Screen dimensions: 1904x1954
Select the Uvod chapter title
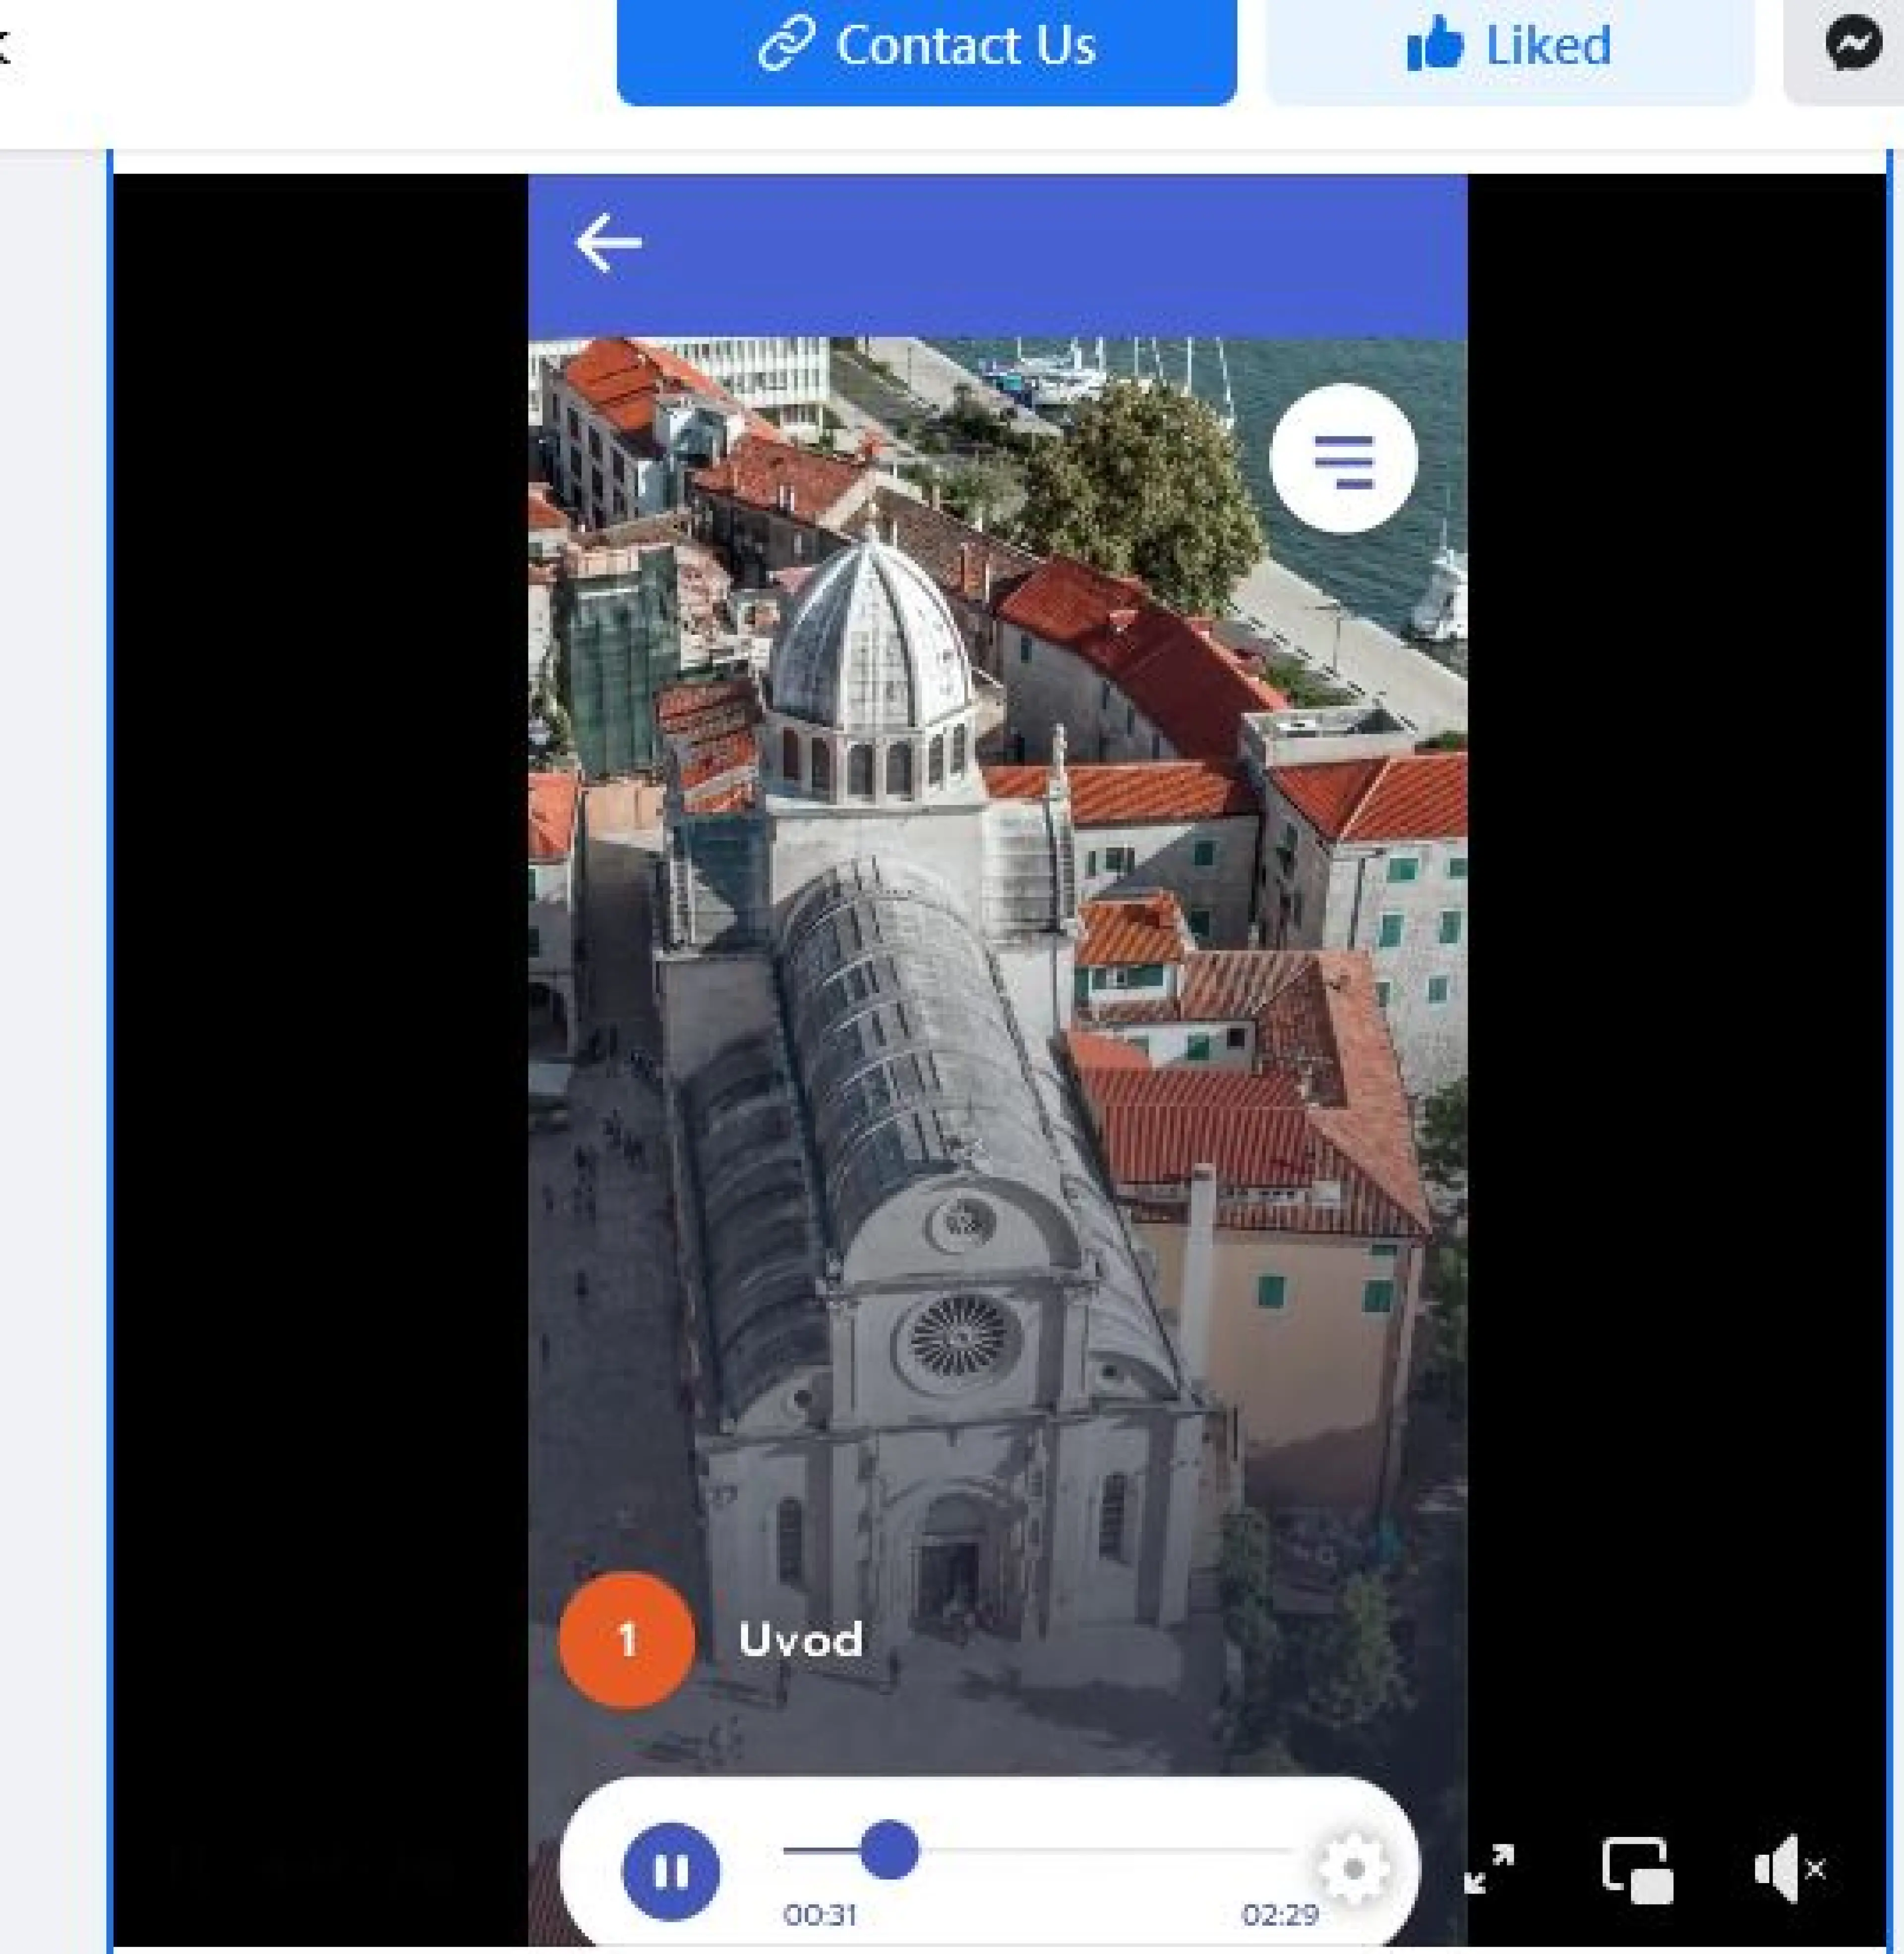coord(800,1640)
